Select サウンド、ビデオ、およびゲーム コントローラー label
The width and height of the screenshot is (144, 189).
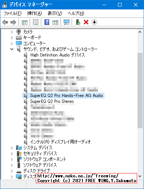coord(60,49)
